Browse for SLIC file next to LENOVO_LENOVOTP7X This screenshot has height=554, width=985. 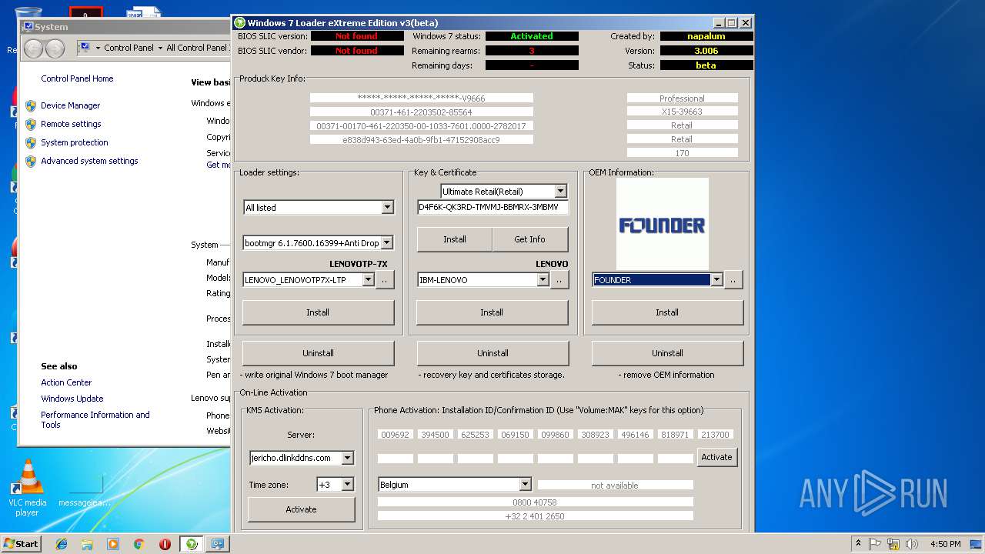point(385,280)
